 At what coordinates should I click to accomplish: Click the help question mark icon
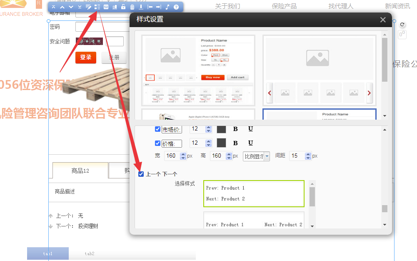(176, 7)
